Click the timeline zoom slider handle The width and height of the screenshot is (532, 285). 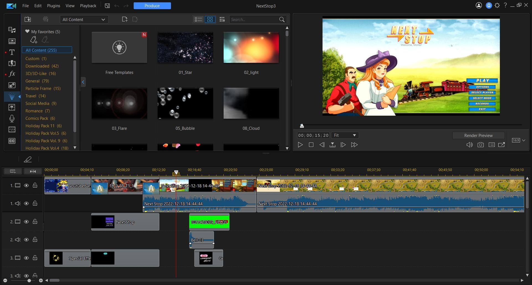click(x=29, y=281)
